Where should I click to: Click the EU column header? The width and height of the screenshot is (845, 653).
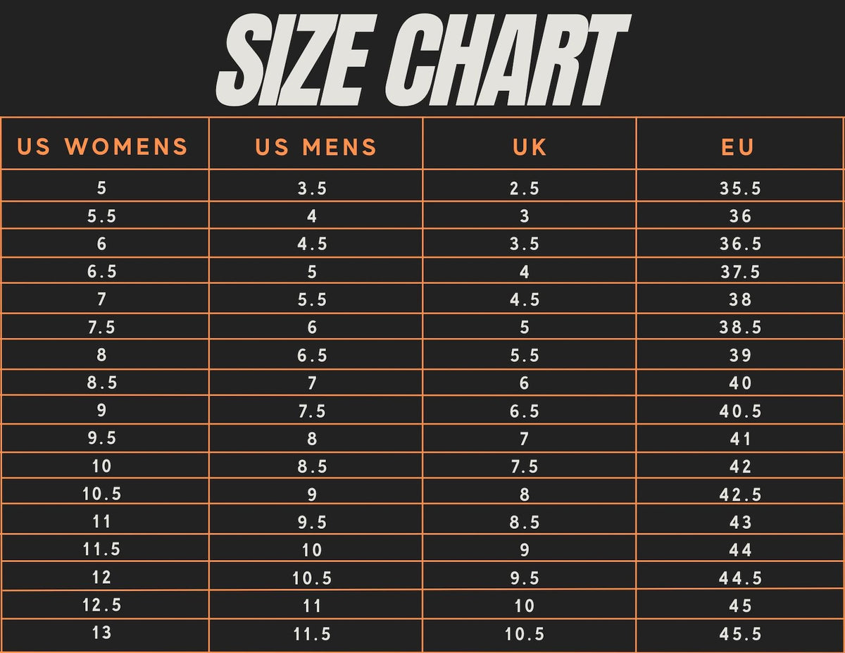click(738, 147)
